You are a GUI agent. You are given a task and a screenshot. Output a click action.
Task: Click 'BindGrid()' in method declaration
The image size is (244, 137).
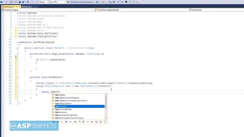pyautogui.click(x=56, y=77)
